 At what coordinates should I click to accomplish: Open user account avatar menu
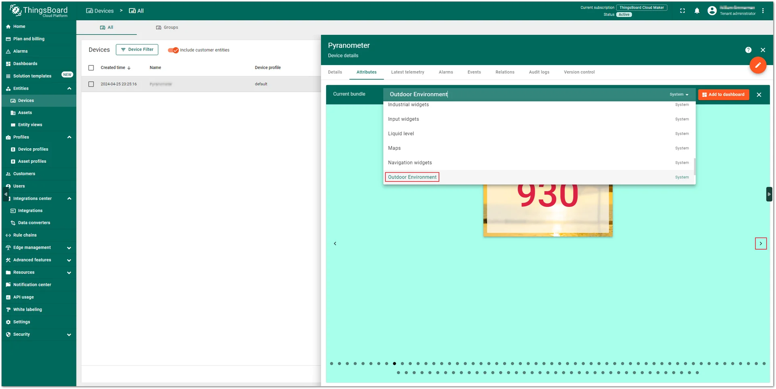712,11
